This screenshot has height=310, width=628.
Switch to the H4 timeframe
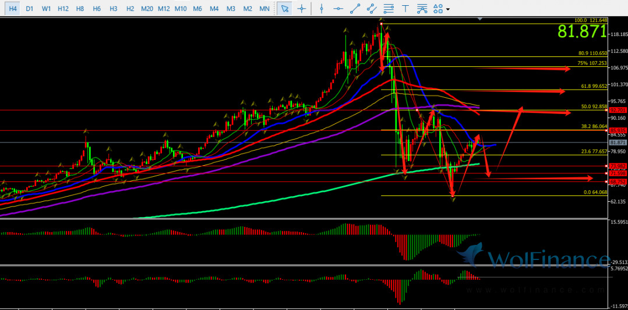[x=13, y=9]
